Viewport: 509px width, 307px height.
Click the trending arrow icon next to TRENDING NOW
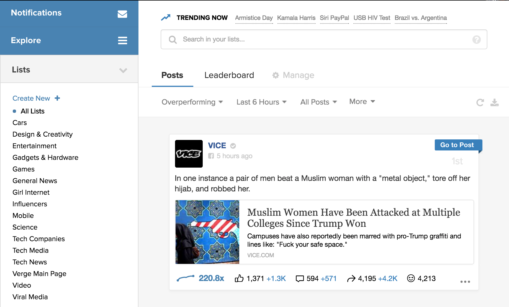coord(166,17)
